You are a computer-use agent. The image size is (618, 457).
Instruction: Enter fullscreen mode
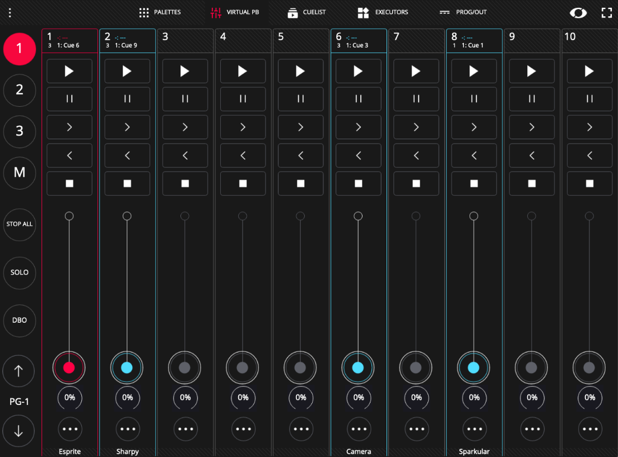(x=607, y=13)
